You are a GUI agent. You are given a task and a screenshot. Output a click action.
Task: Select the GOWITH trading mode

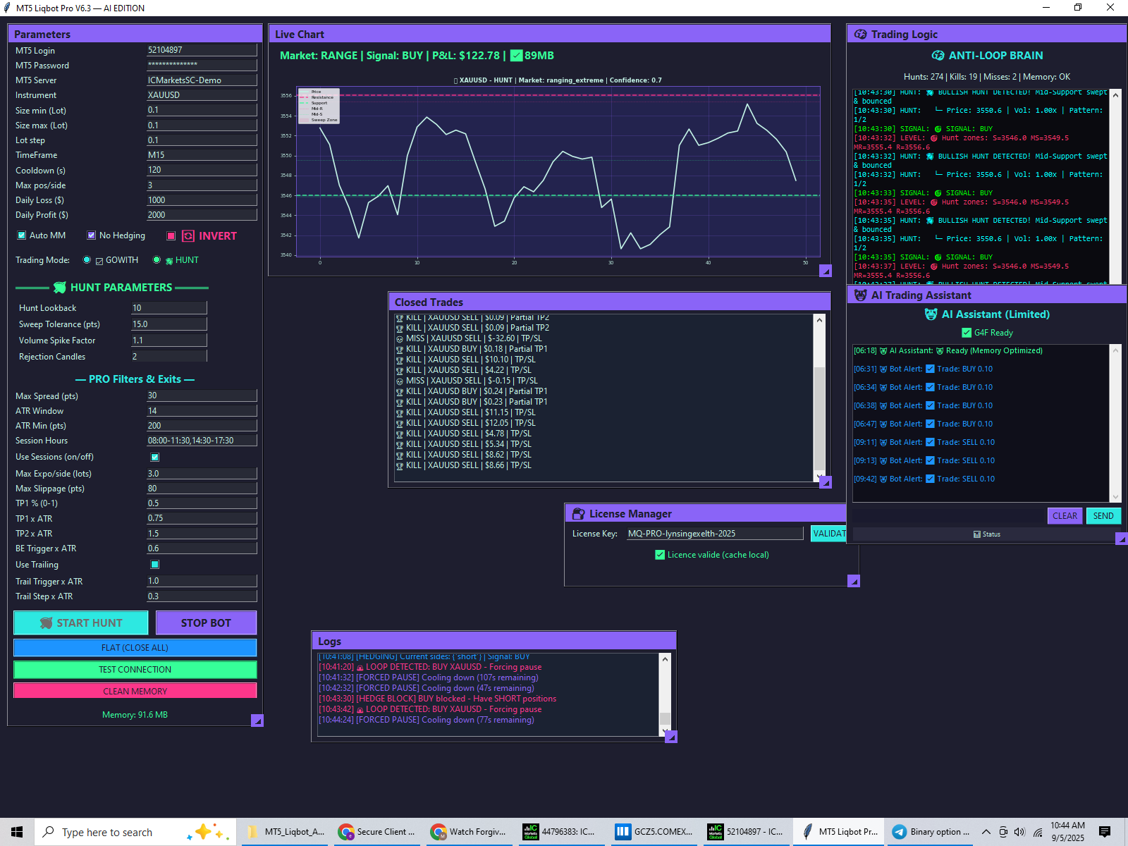pyautogui.click(x=87, y=260)
